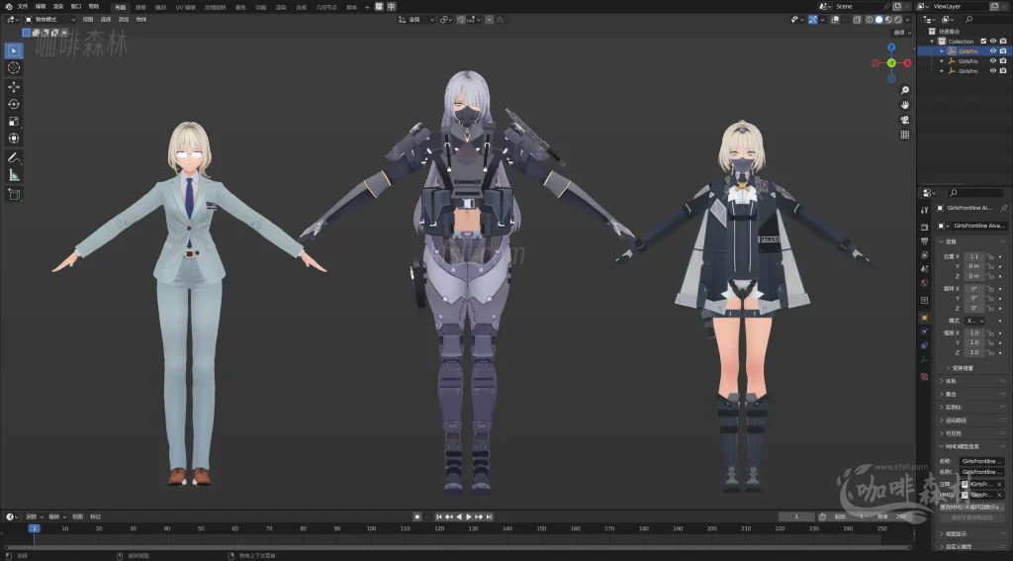
Task: Toggle camera view with camera icon
Action: [905, 120]
